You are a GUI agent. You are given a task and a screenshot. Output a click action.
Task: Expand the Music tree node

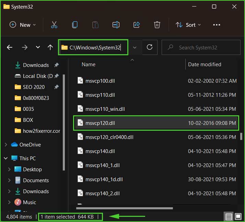point(9,202)
